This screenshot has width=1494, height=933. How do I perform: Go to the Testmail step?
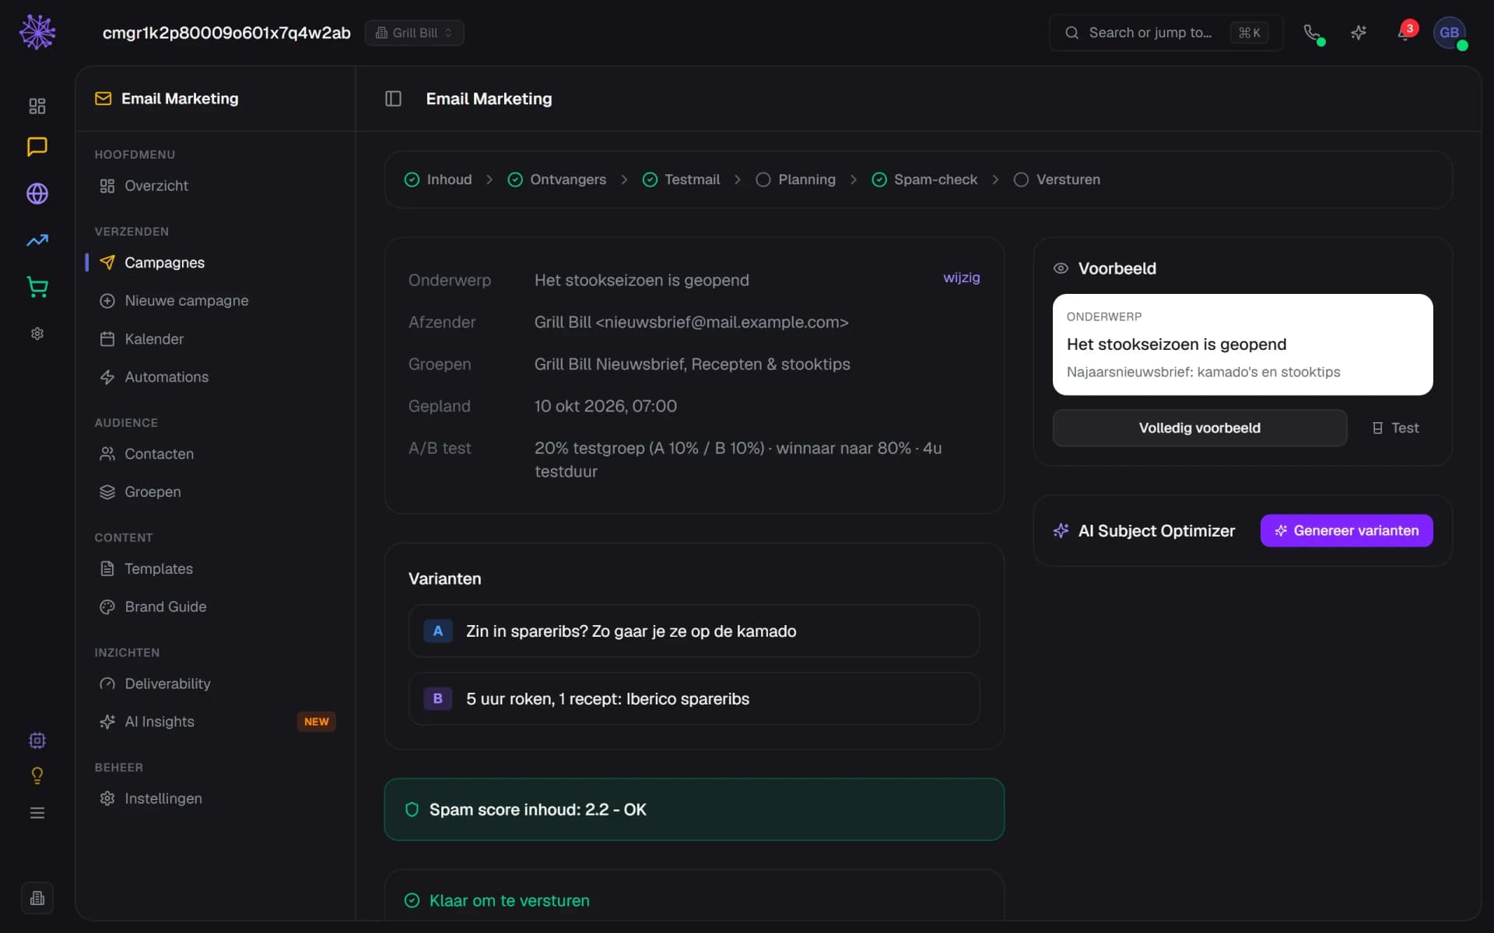[x=681, y=180]
